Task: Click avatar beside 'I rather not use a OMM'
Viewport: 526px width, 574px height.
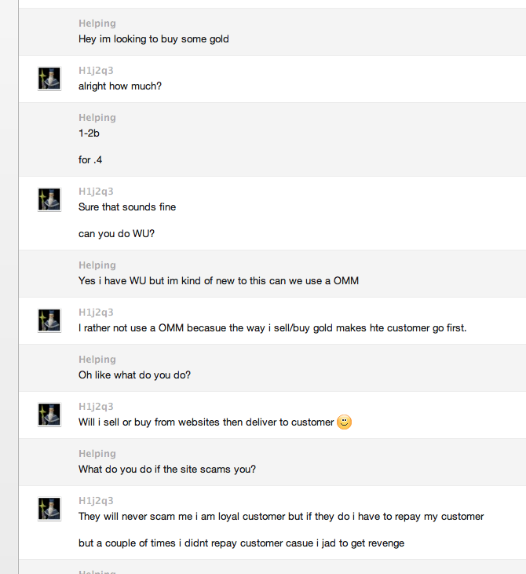Action: coord(49,320)
